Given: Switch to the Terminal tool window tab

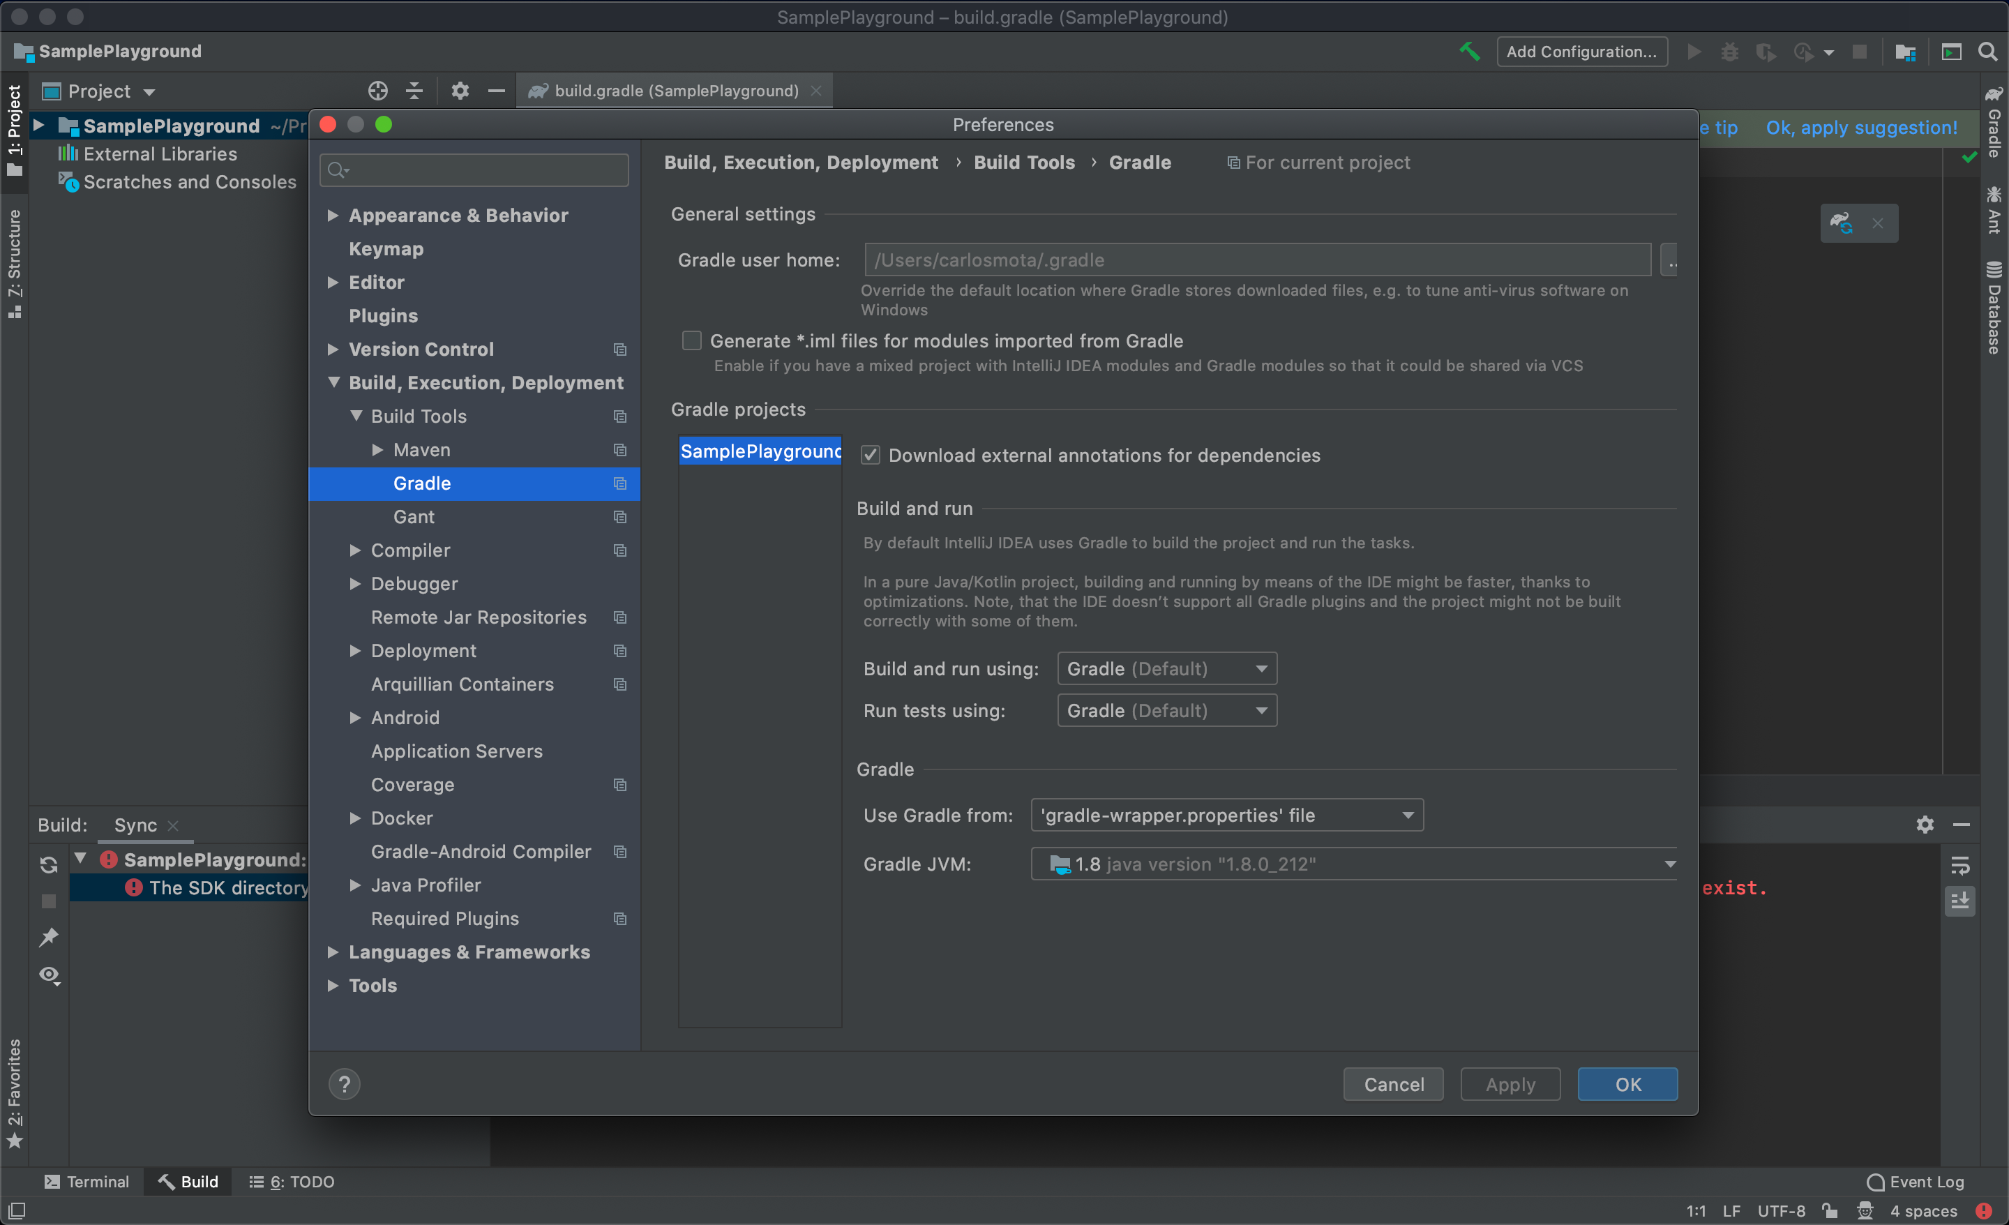Looking at the screenshot, I should [x=86, y=1182].
